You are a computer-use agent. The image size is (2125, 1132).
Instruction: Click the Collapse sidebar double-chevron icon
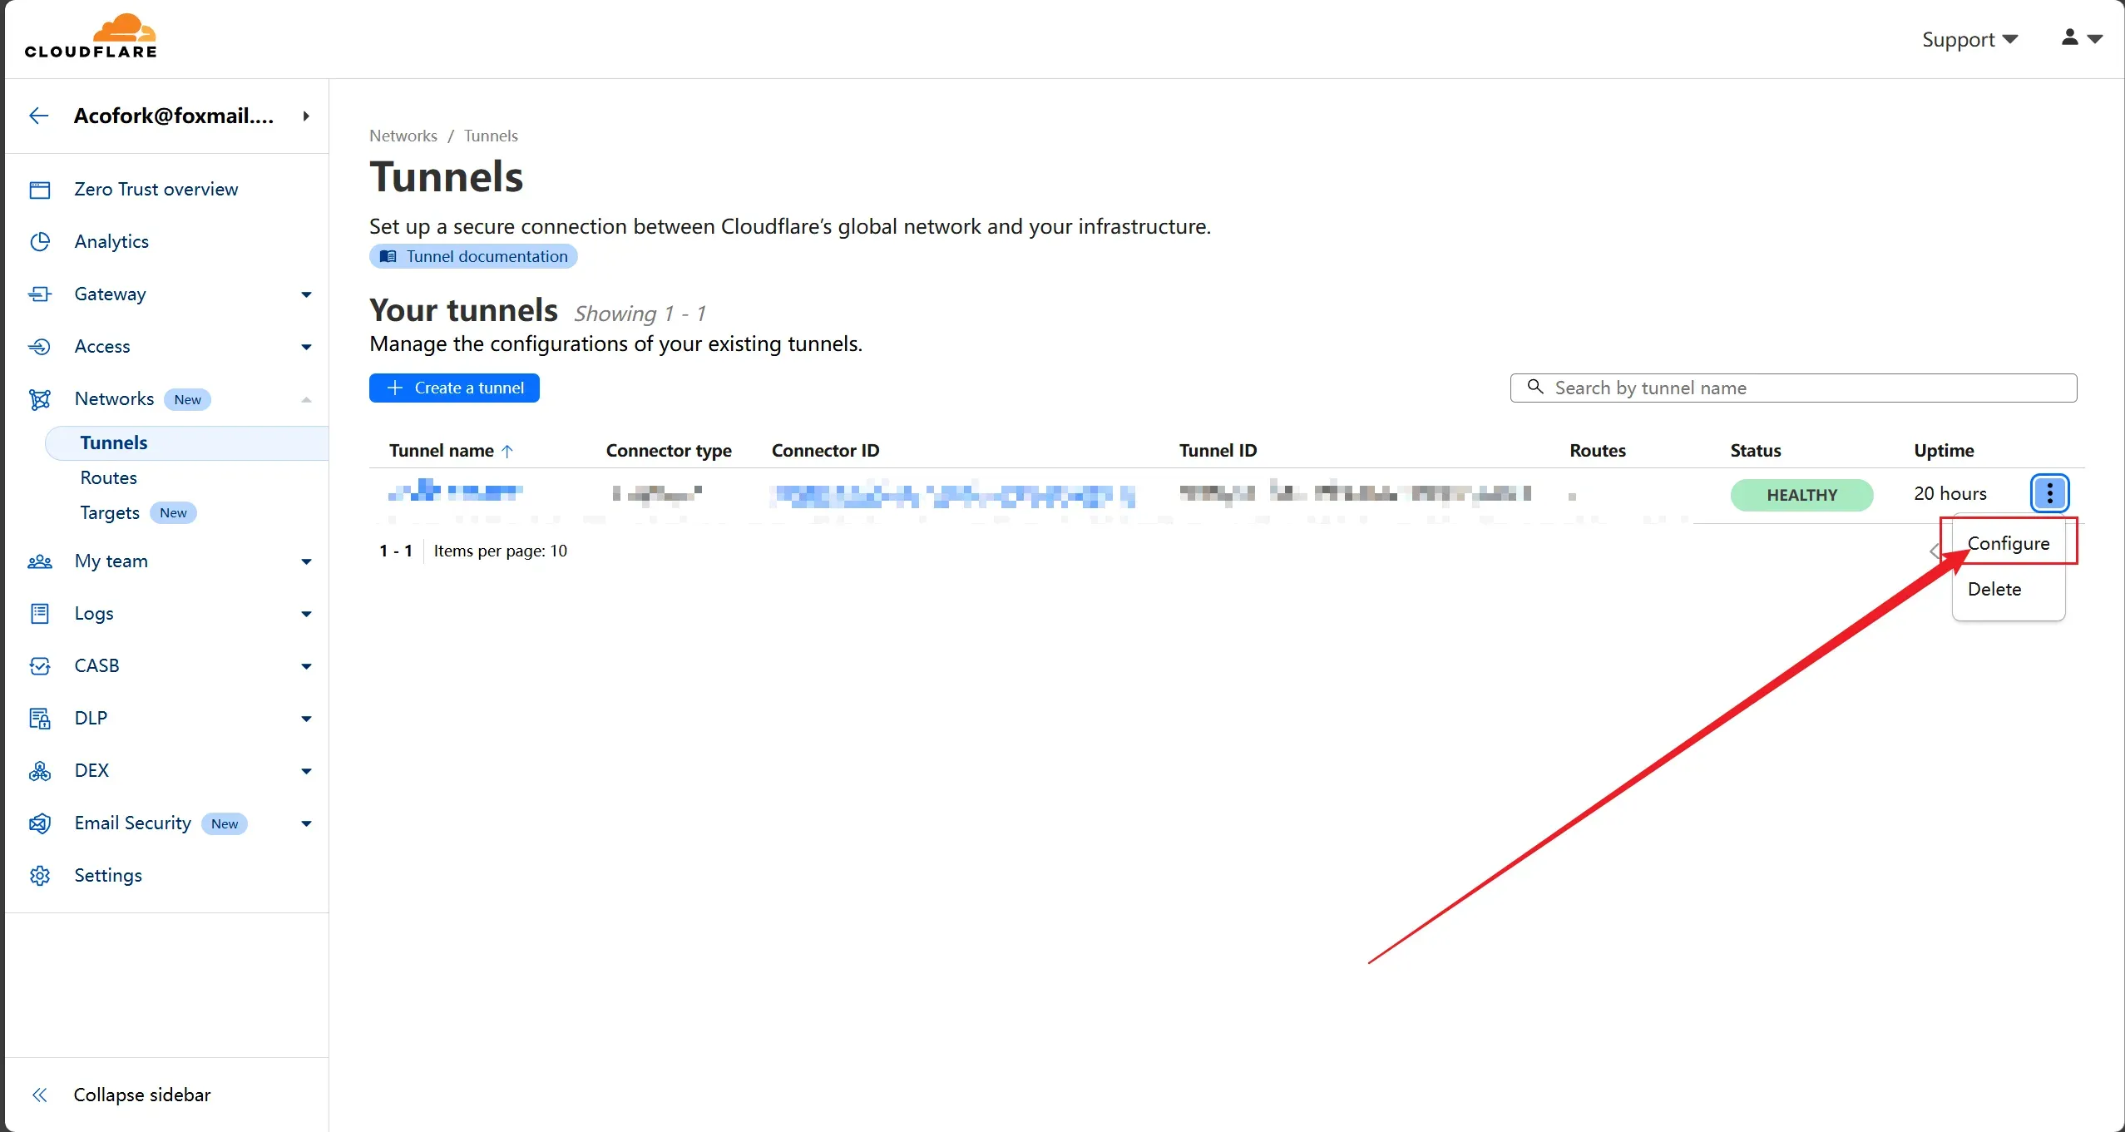tap(39, 1095)
